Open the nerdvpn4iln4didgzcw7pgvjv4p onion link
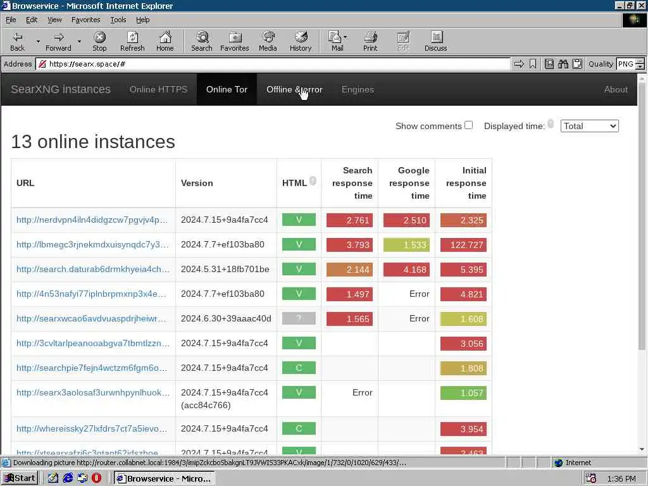 (x=92, y=220)
